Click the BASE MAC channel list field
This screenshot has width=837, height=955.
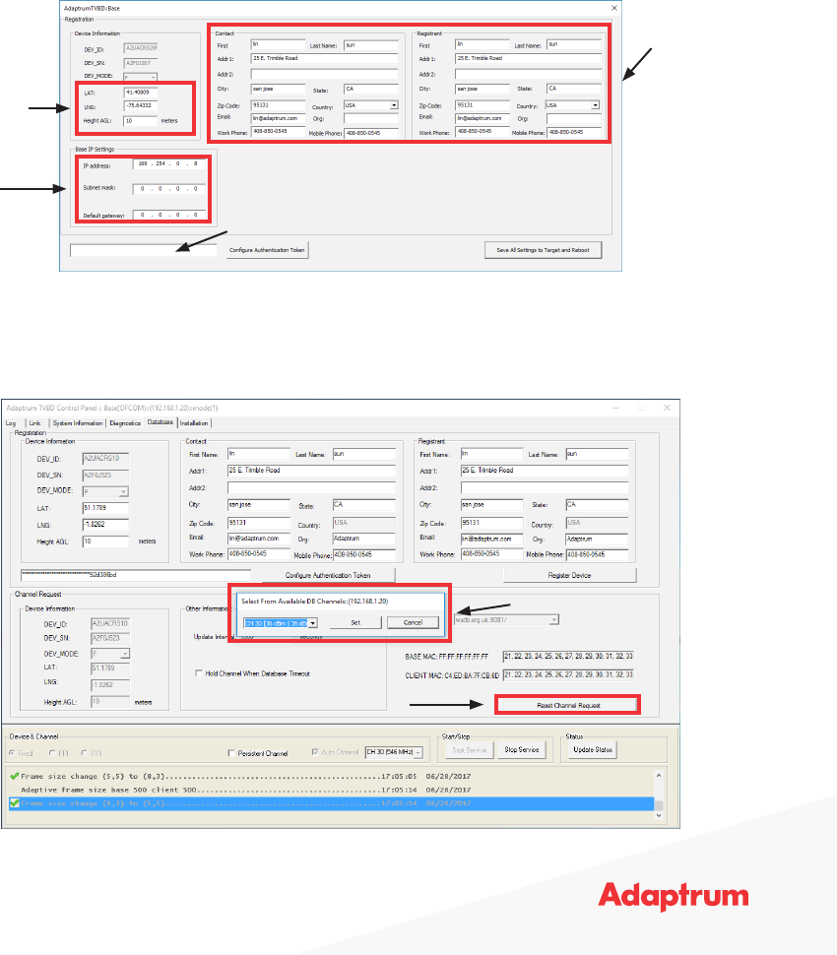pyautogui.click(x=568, y=657)
